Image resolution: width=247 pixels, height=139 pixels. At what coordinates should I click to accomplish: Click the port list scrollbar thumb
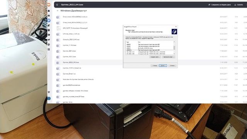point(174,48)
